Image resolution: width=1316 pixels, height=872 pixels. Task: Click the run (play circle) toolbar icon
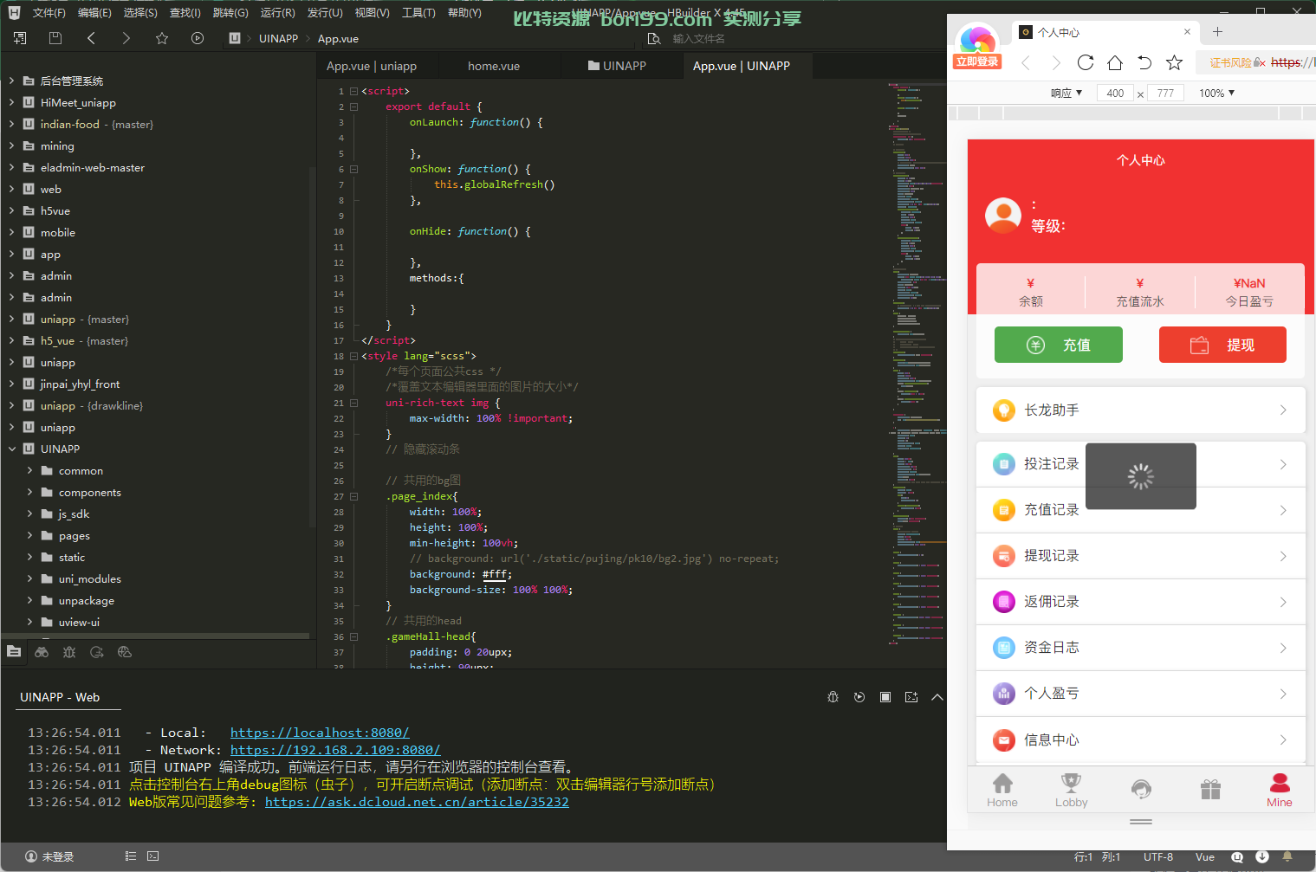198,38
